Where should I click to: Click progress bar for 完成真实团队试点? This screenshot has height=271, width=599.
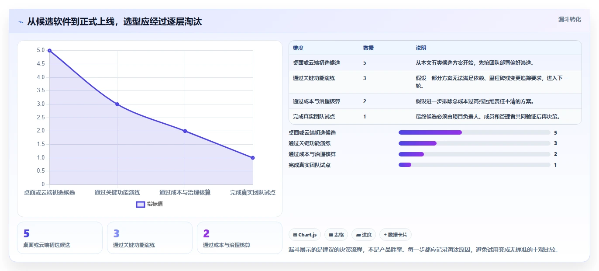coord(474,165)
